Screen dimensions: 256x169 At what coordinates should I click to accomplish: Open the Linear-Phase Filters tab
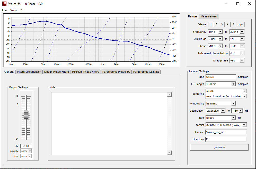click(57, 72)
